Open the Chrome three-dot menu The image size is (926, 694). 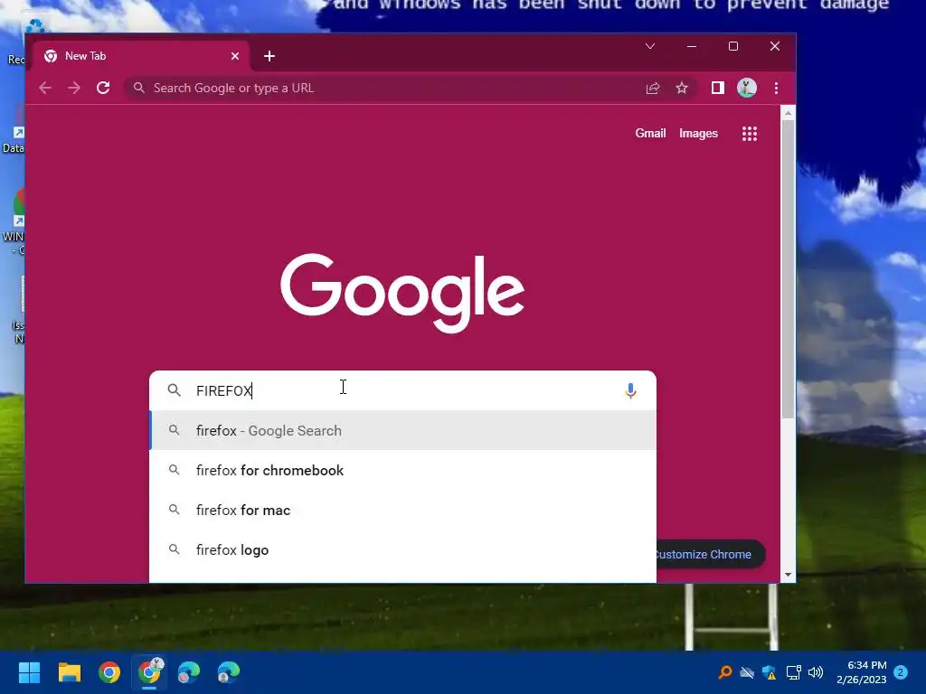776,88
